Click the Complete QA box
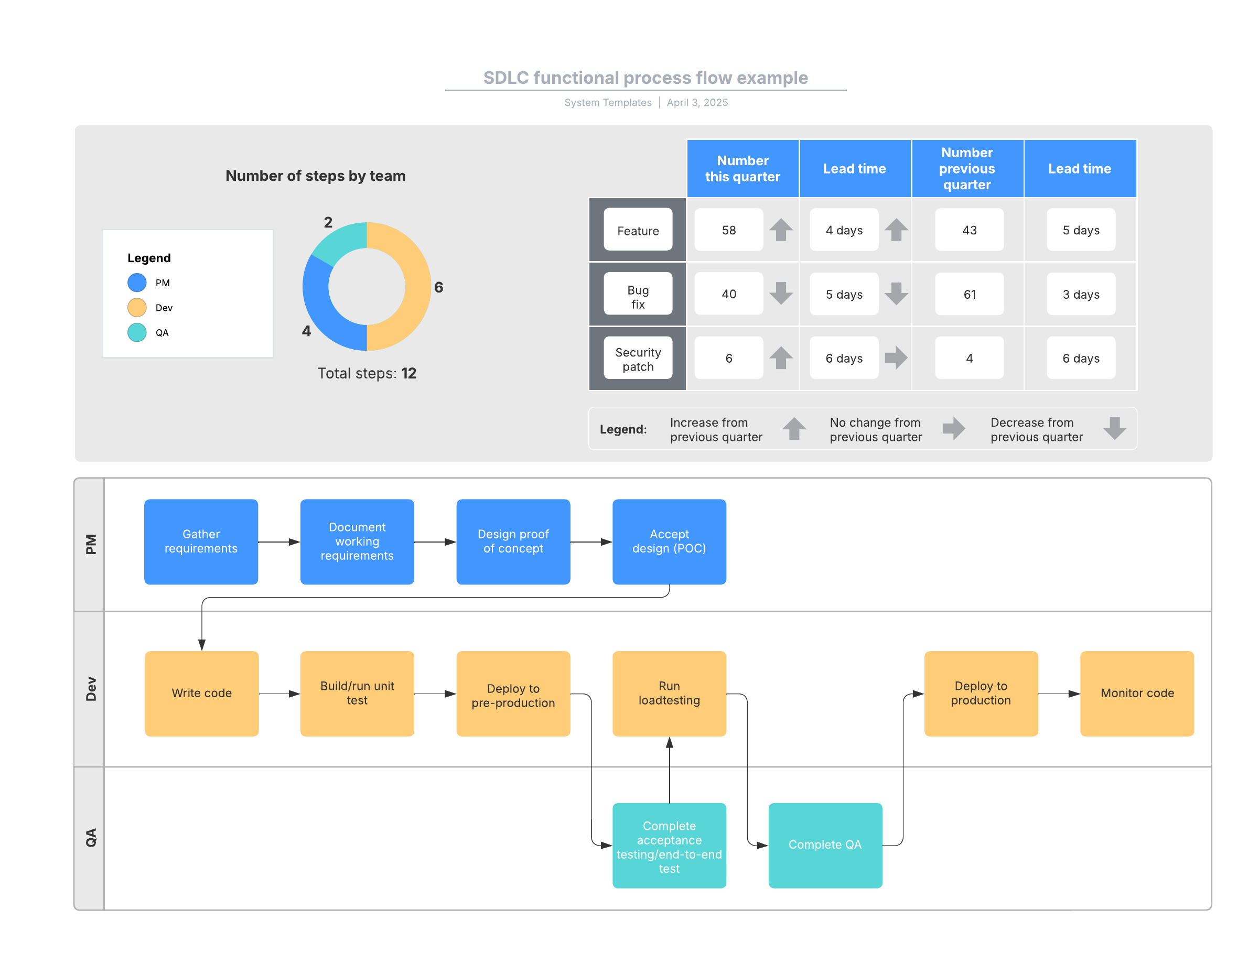The width and height of the screenshot is (1259, 953). [x=825, y=845]
